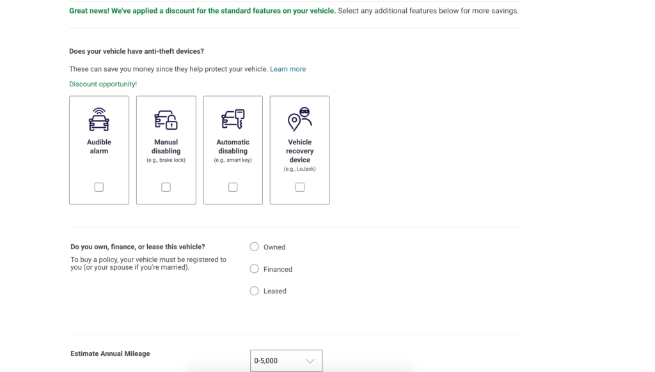Check the Manual disabling checkbox
The image size is (655, 372).
[x=166, y=187]
